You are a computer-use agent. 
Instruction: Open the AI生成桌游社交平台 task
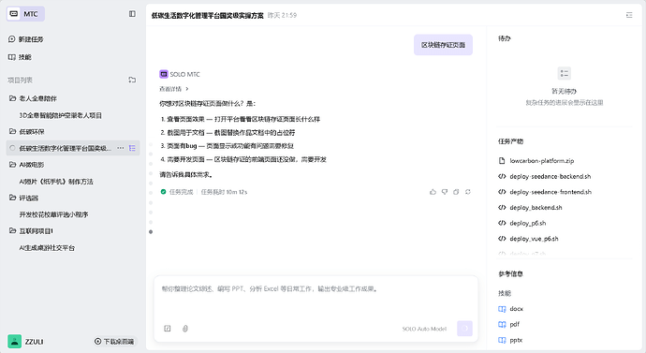coord(47,248)
